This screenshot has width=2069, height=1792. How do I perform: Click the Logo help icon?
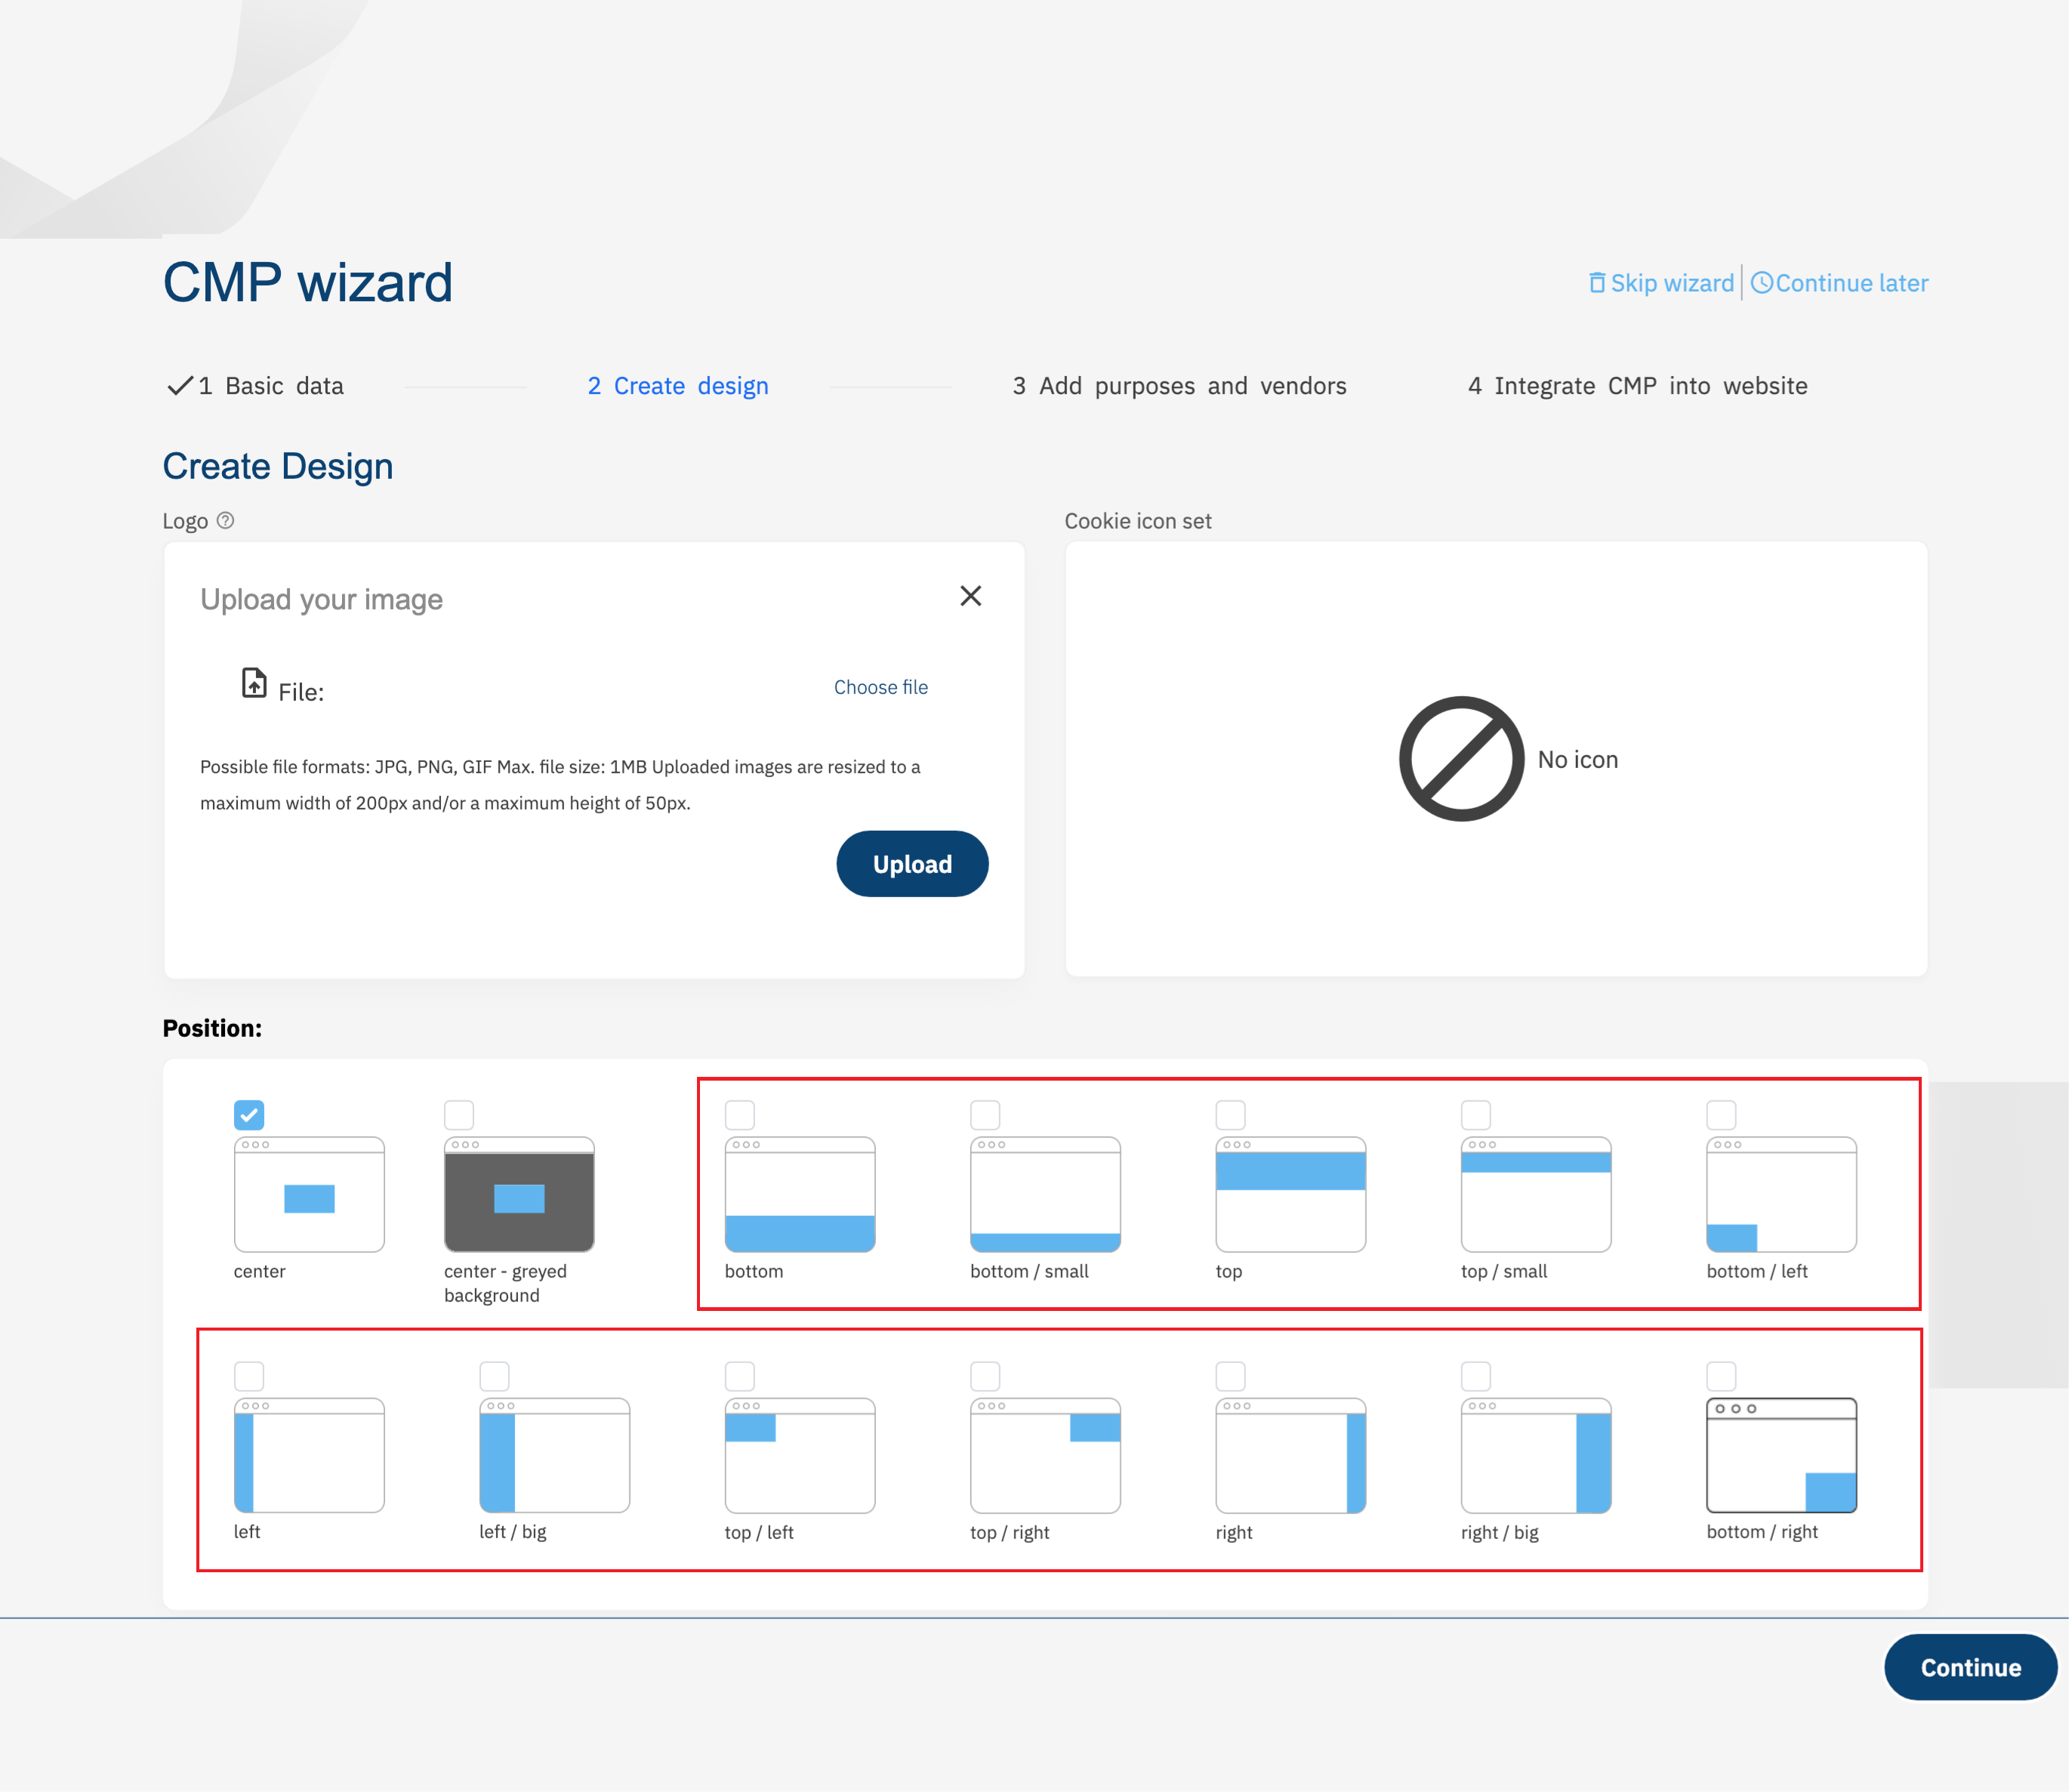(226, 520)
